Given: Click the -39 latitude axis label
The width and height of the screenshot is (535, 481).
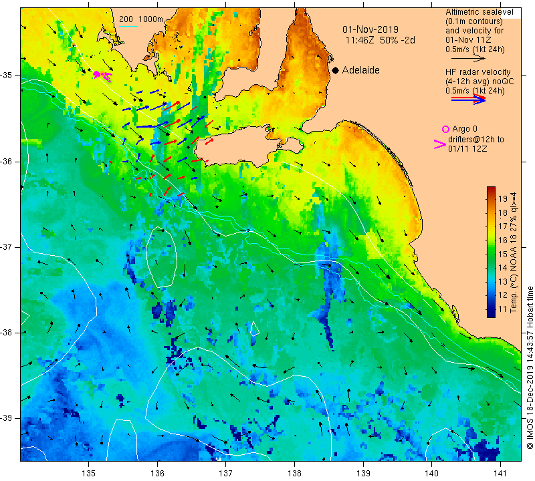Looking at the screenshot, I should [7, 418].
